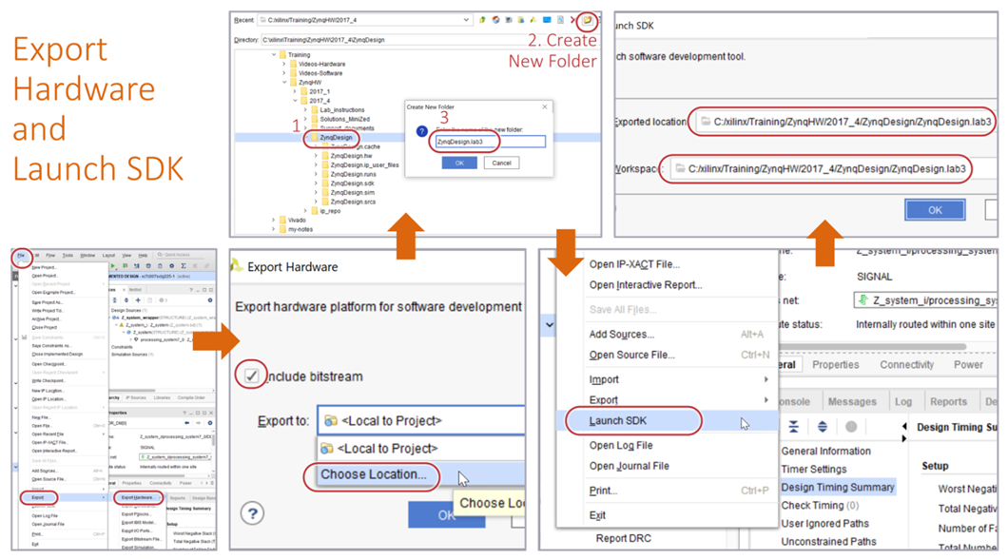Click OK in Create New Folder dialog
1008x559 pixels.
click(459, 164)
